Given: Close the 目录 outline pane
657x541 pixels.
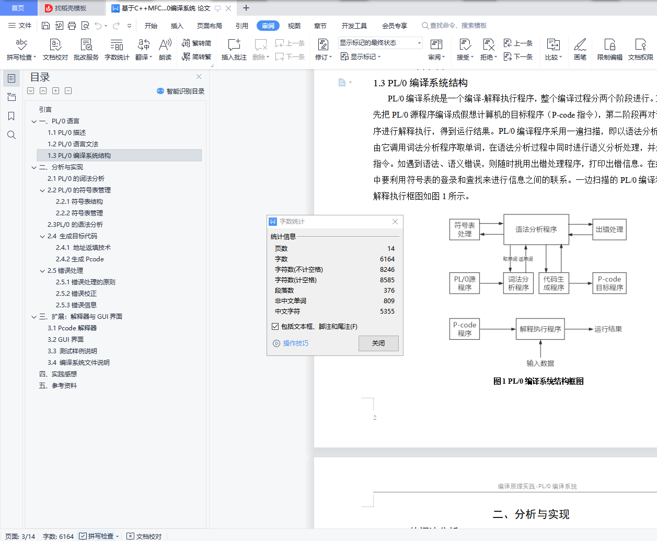Looking at the screenshot, I should click(x=199, y=77).
